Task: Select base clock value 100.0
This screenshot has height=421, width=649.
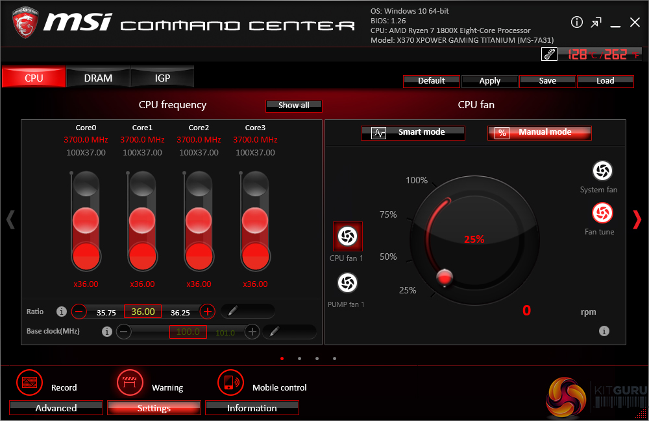Action: [188, 332]
